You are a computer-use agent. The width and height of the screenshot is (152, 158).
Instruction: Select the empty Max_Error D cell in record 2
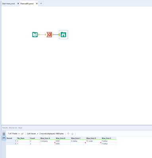tap(94, 144)
